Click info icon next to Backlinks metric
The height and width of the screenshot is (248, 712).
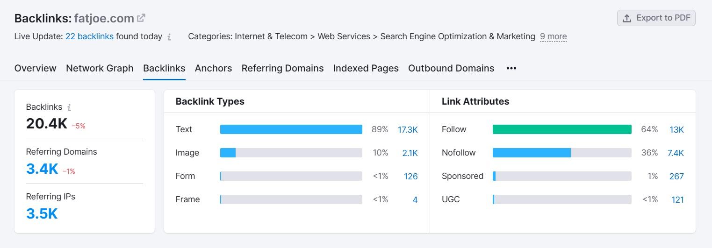click(69, 107)
